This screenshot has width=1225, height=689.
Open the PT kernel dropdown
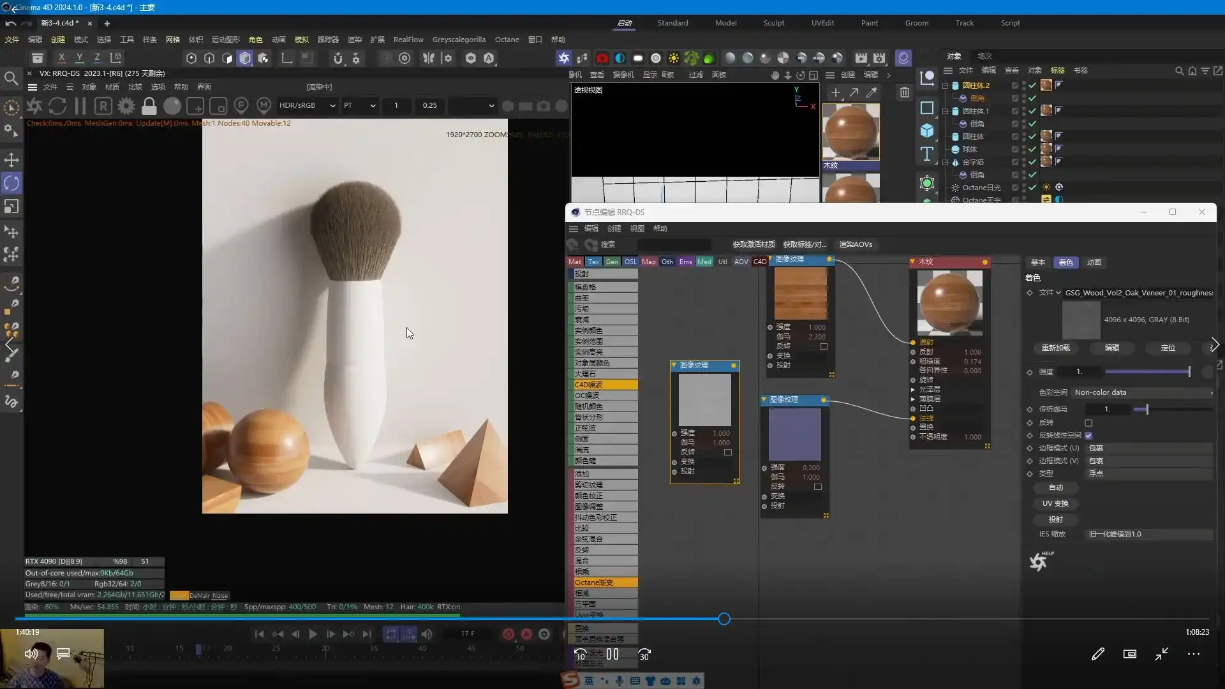pyautogui.click(x=359, y=105)
